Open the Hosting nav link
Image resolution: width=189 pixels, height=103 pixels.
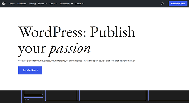pos(32,4)
